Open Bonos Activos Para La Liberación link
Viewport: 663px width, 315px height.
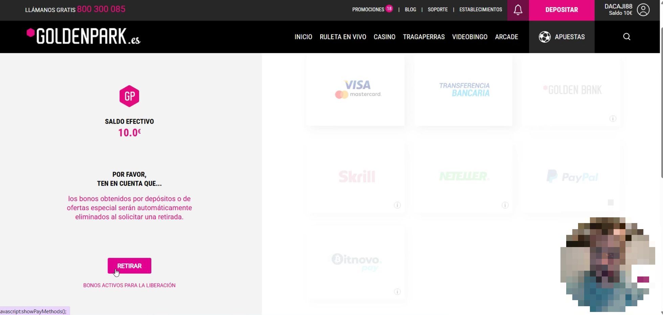point(129,285)
